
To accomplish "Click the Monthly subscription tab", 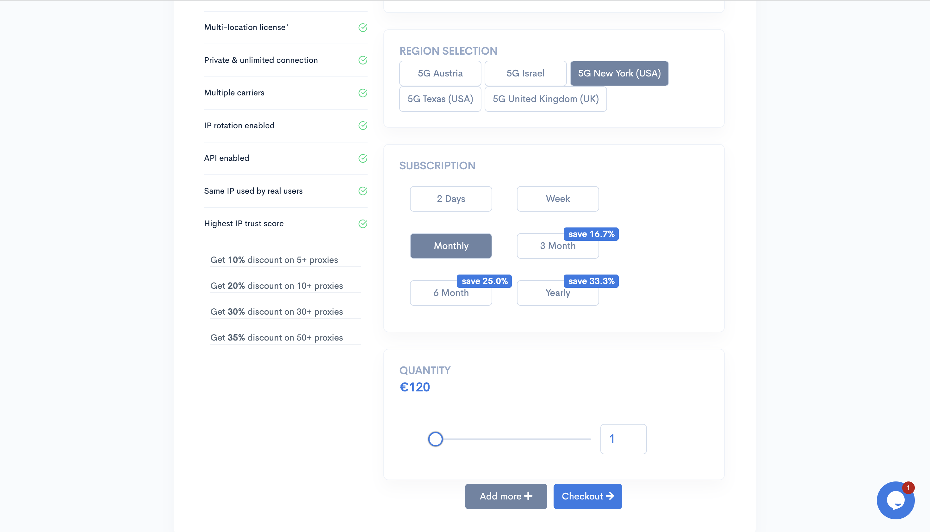I will tap(451, 245).
